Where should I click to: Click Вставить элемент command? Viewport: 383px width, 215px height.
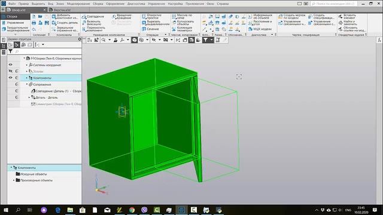pyautogui.click(x=347, y=17)
